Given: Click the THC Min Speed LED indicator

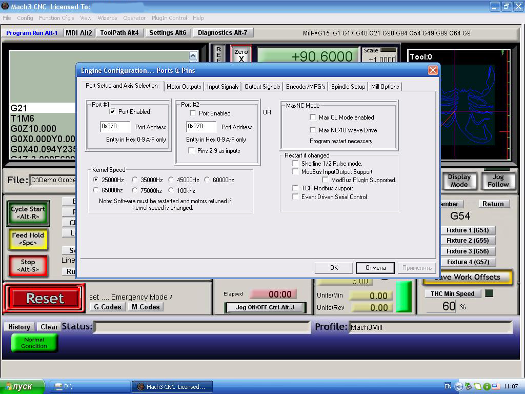Looking at the screenshot, I should [x=489, y=293].
